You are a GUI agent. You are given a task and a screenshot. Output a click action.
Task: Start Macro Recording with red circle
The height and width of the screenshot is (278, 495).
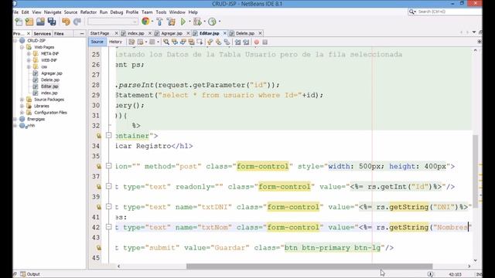[256, 42]
